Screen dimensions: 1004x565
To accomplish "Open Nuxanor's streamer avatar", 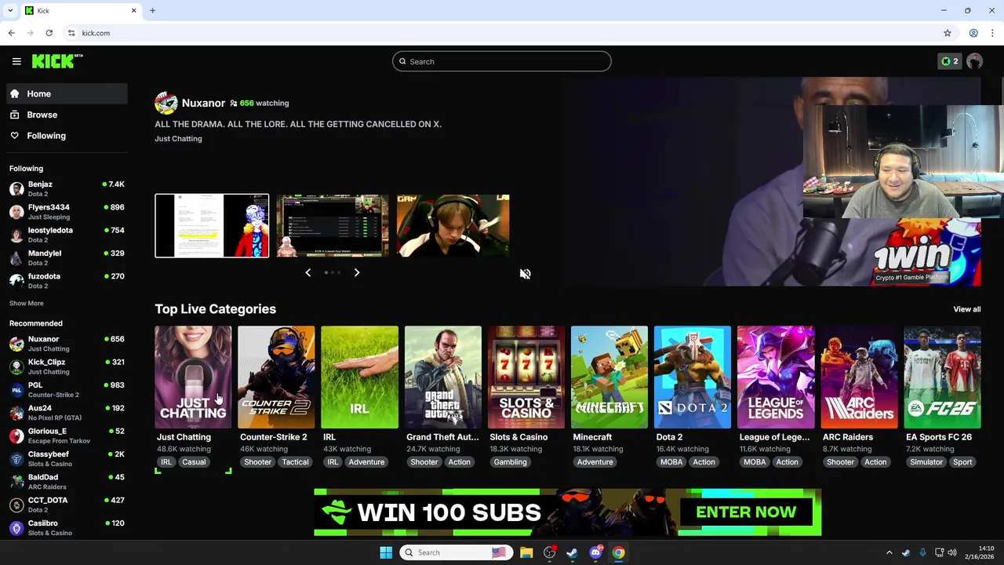I will (166, 103).
